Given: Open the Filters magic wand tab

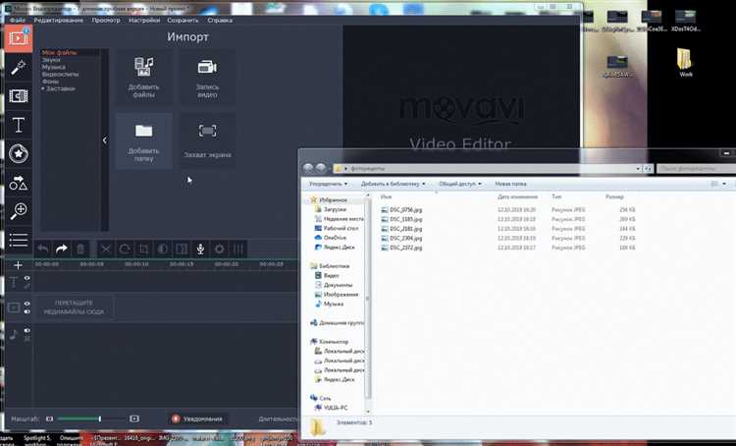Looking at the screenshot, I should point(19,68).
